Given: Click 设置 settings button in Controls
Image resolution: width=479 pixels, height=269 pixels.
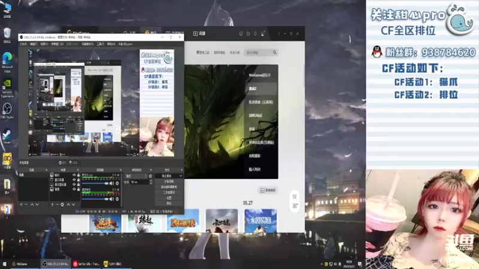Looking at the screenshot, I should tap(169, 198).
